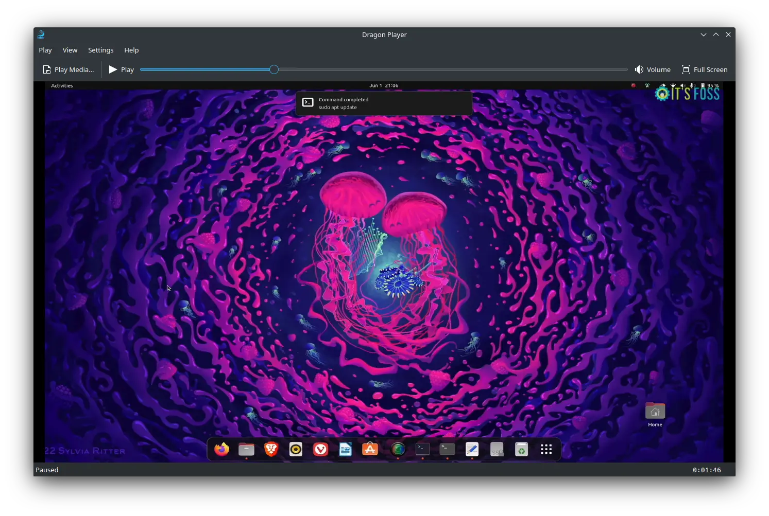Open the Settings menu
The image size is (769, 516).
point(100,50)
